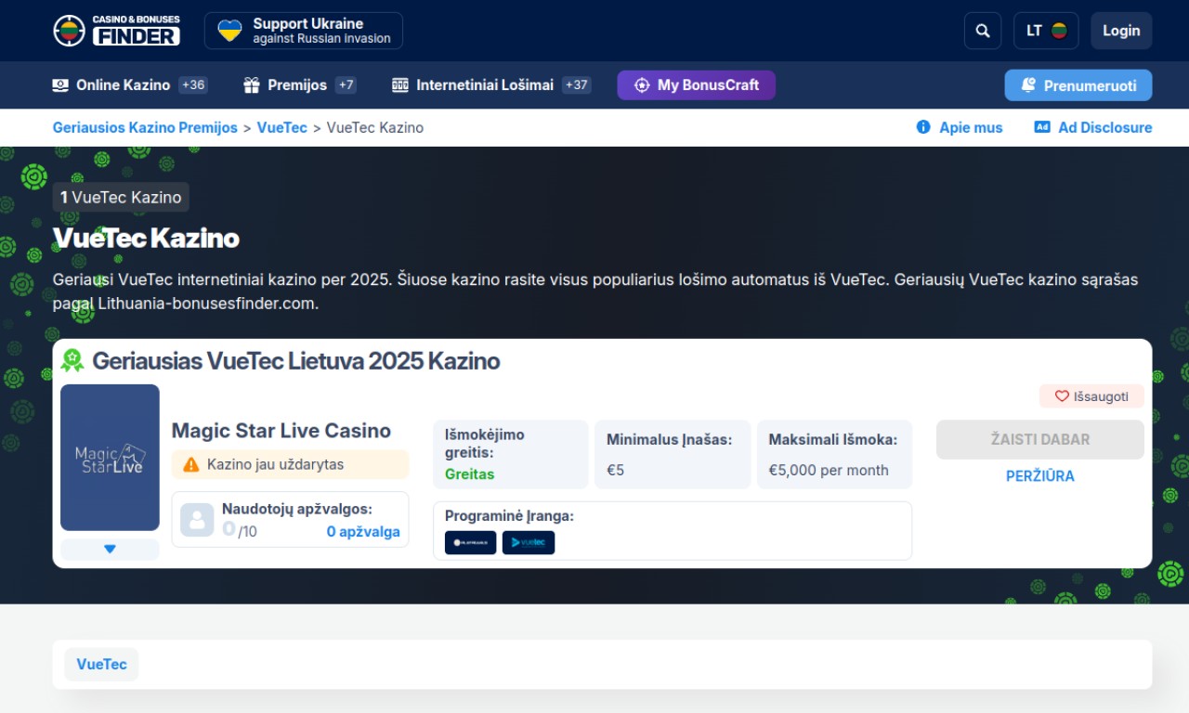Open the Casino & Bonuses Finder logo
This screenshot has height=713, width=1189.
[x=116, y=31]
